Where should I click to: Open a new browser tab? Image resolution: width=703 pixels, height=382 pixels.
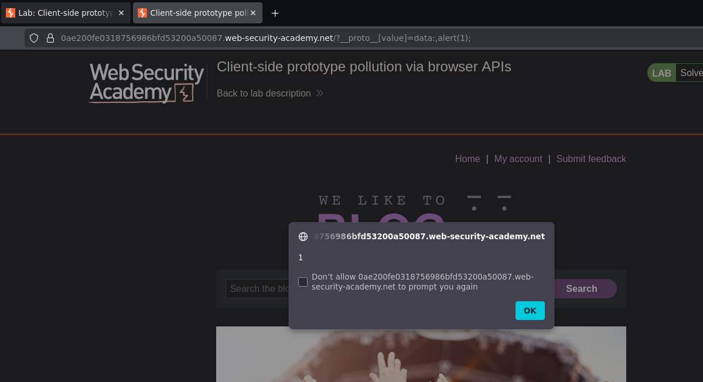click(x=275, y=13)
